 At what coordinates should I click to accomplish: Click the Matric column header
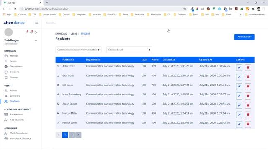[x=155, y=60]
